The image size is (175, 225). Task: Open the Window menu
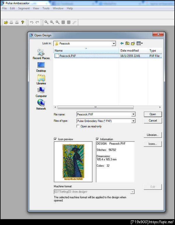click(58, 8)
